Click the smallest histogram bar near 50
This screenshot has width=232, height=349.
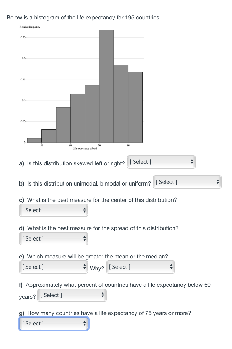pyautogui.click(x=34, y=141)
